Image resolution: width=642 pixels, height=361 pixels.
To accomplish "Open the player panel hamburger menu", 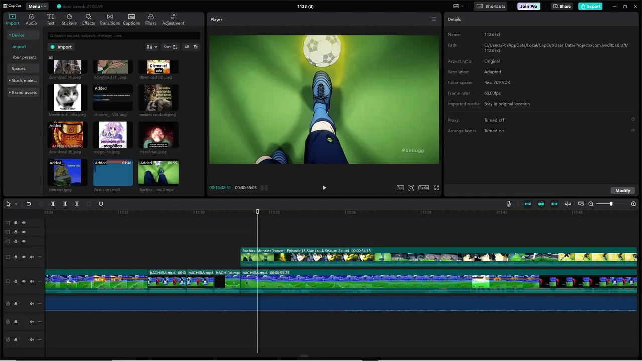I will coord(434,19).
